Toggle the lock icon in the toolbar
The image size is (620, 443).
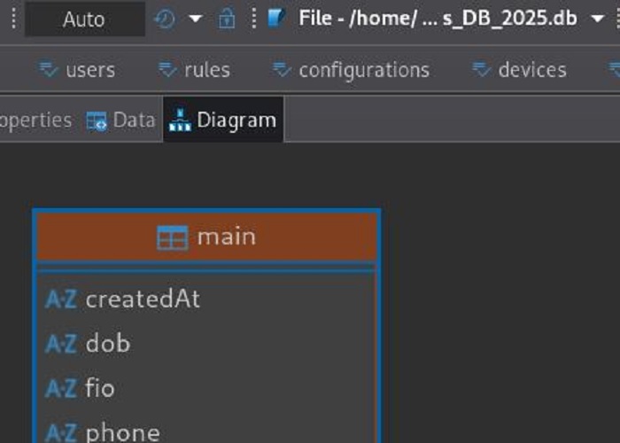pos(227,19)
